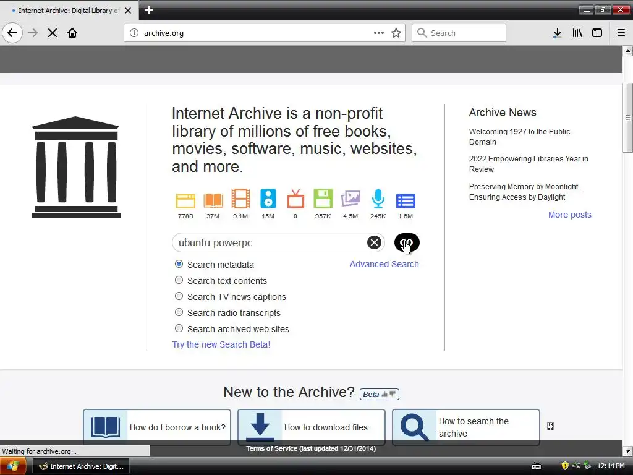Choose Search radio transcripts option
The height and width of the screenshot is (475, 633).
[179, 312]
